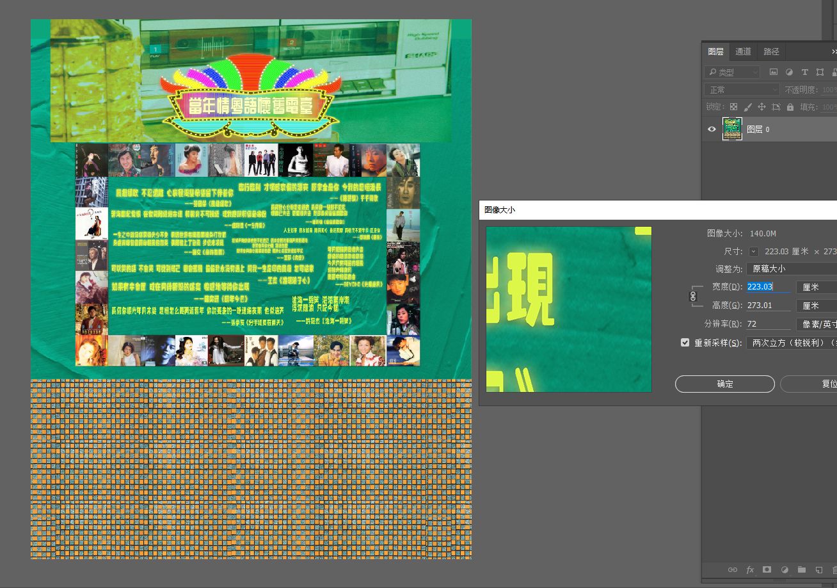This screenshot has width=837, height=588.
Task: Confirm with the 确定 button
Action: [725, 384]
